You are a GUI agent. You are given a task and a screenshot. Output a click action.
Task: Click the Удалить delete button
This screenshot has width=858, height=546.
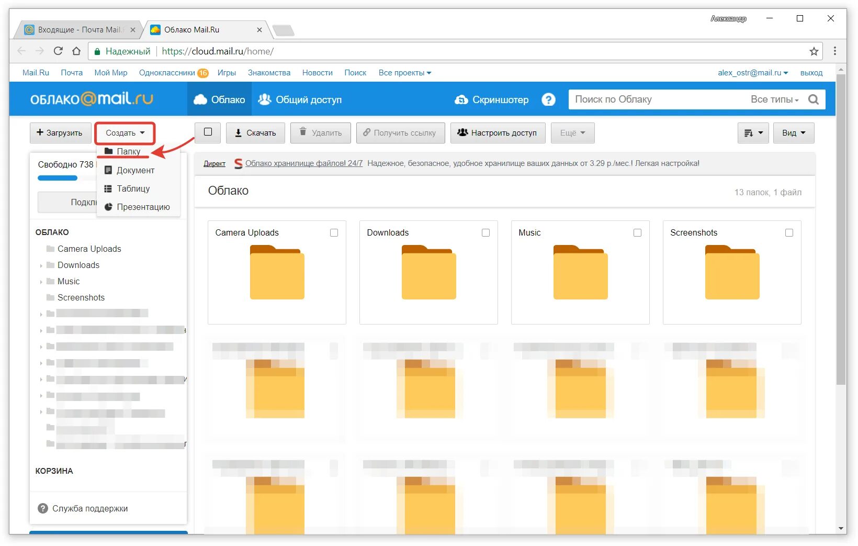pos(320,133)
